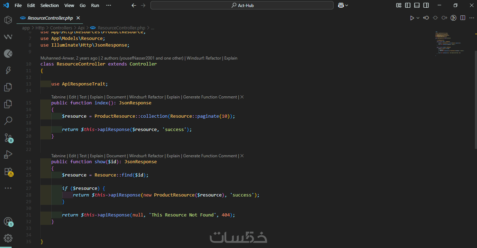Open the Run menu
Viewport: 477px width, 248px height.
(x=95, y=5)
